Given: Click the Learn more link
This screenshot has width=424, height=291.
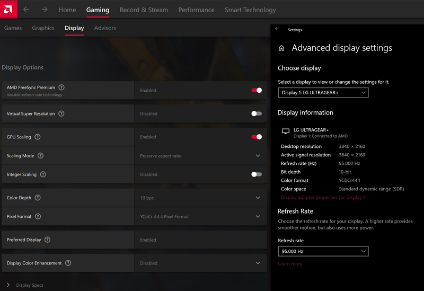Looking at the screenshot, I should coord(290,264).
